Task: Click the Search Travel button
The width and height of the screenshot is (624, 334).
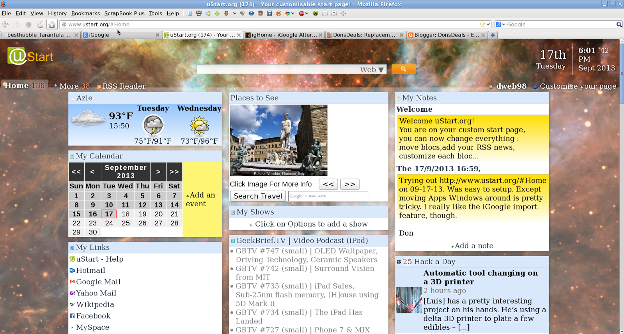Action: click(258, 196)
